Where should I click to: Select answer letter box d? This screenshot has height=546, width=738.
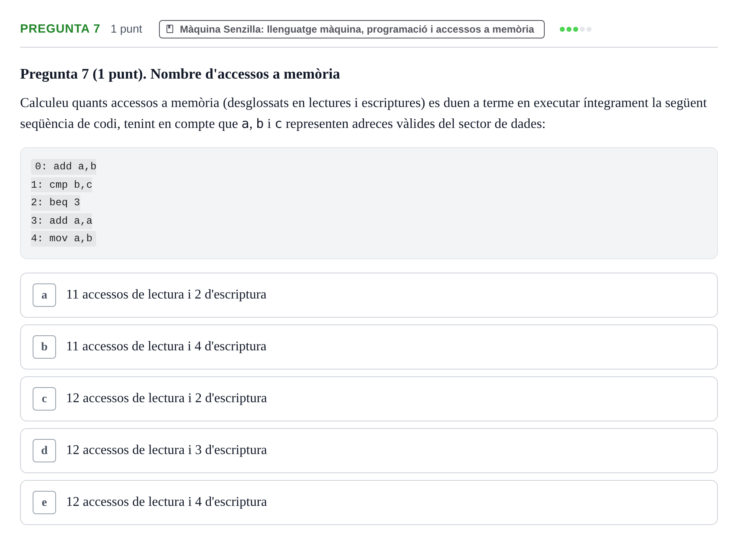click(x=44, y=451)
